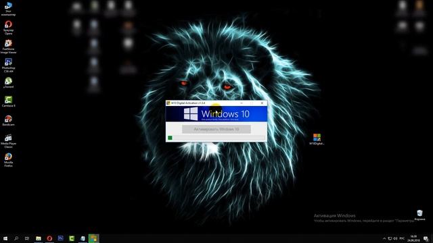Select the Media Player Classic desktop shortcut
The width and height of the screenshot is (433, 243).
coord(8,141)
